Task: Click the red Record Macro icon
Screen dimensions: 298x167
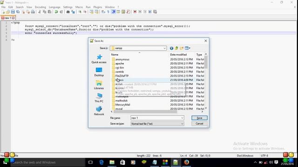Action: pyautogui.click(x=135, y=12)
